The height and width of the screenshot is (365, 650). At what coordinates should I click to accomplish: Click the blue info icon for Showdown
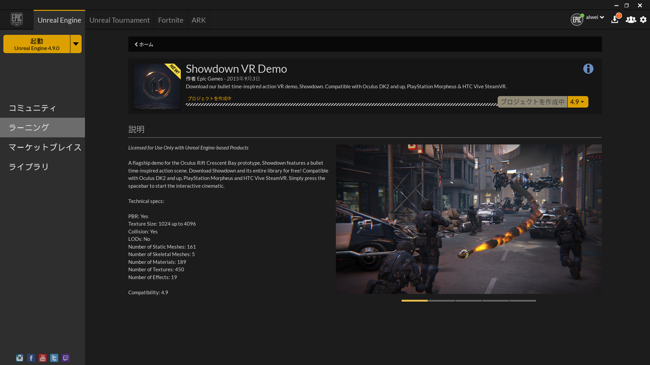[588, 69]
